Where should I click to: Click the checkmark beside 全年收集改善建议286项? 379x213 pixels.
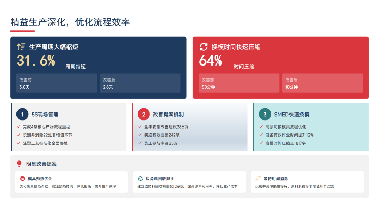pyautogui.click(x=140, y=127)
